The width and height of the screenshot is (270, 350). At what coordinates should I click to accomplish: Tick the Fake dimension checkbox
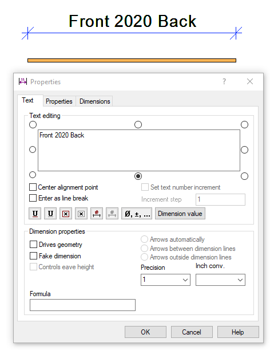point(33,256)
